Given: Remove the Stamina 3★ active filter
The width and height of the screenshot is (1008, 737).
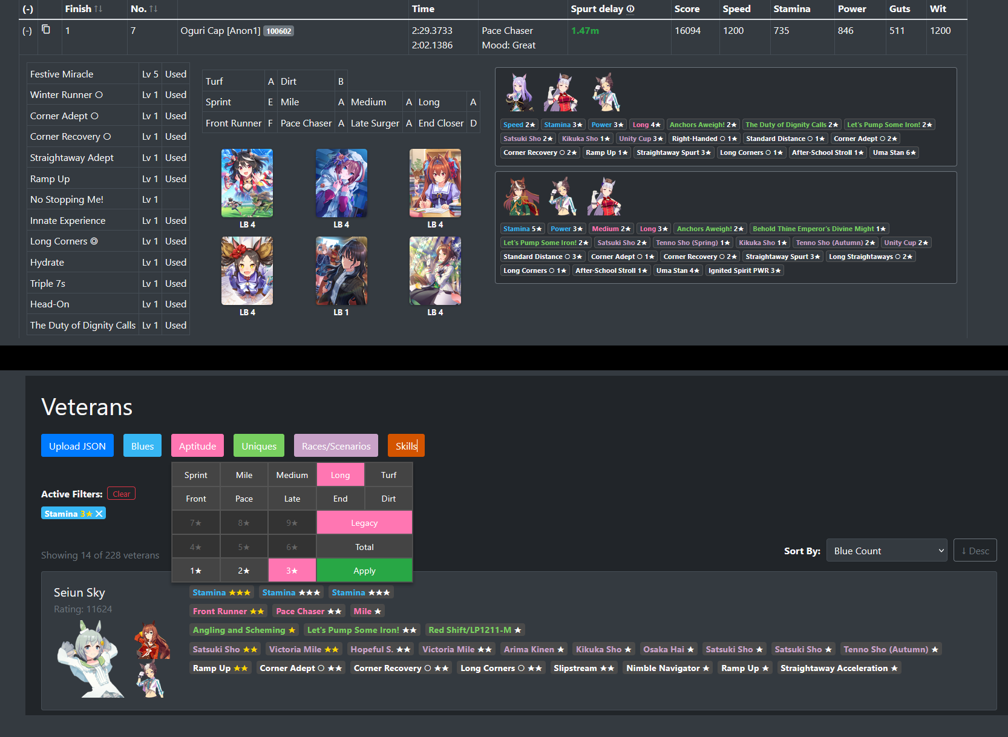Looking at the screenshot, I should point(99,514).
